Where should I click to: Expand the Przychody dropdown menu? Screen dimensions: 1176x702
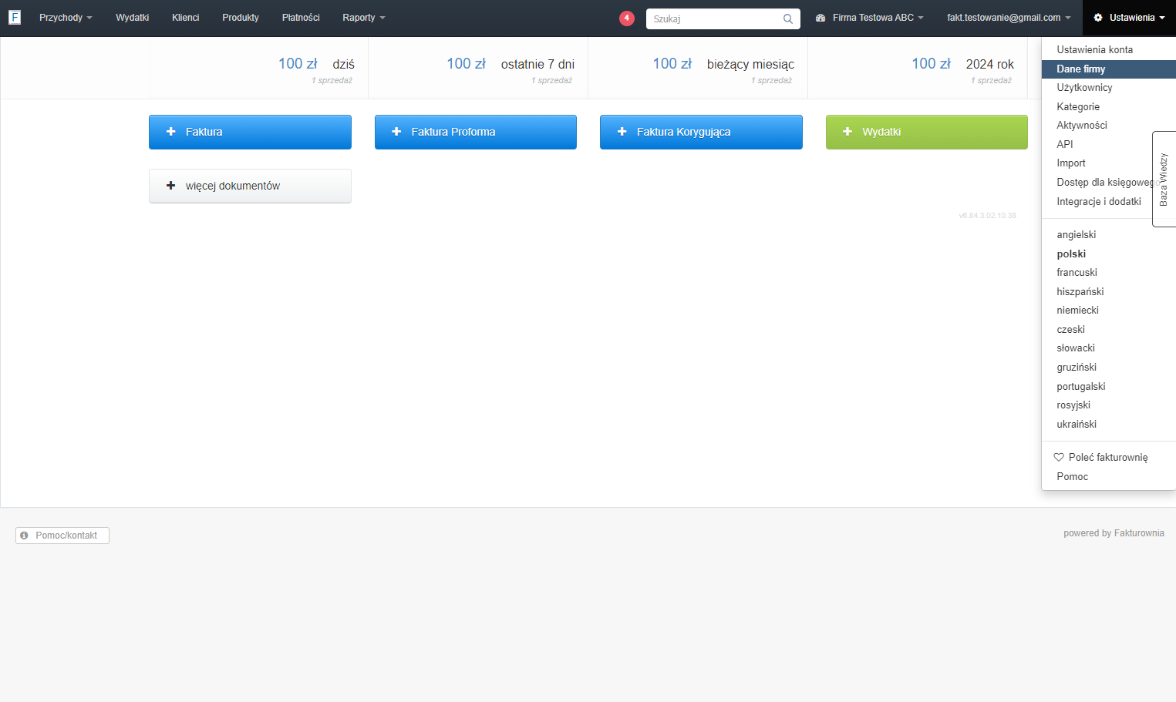(x=66, y=18)
